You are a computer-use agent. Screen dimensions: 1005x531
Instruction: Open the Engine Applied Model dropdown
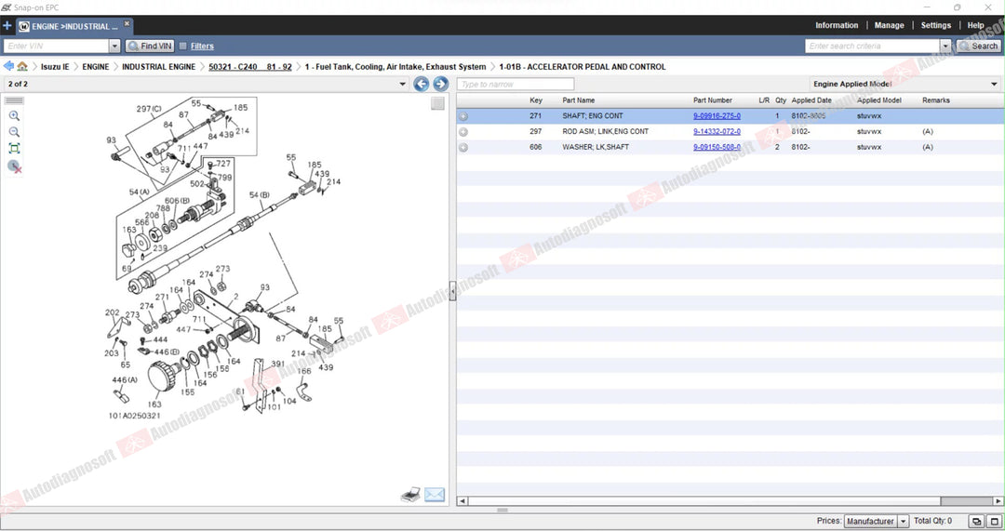(905, 84)
